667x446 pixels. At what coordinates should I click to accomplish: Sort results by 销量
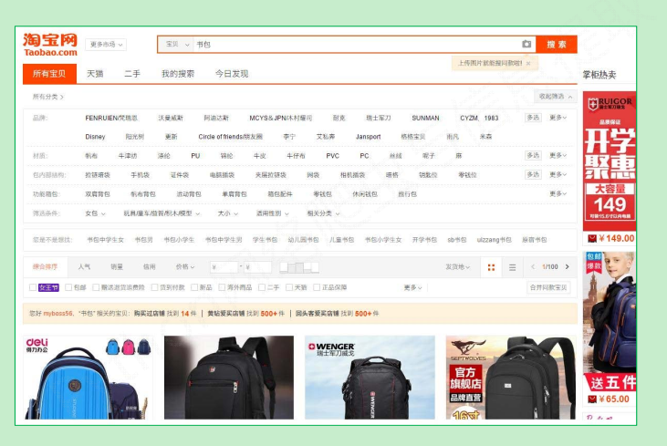click(117, 267)
